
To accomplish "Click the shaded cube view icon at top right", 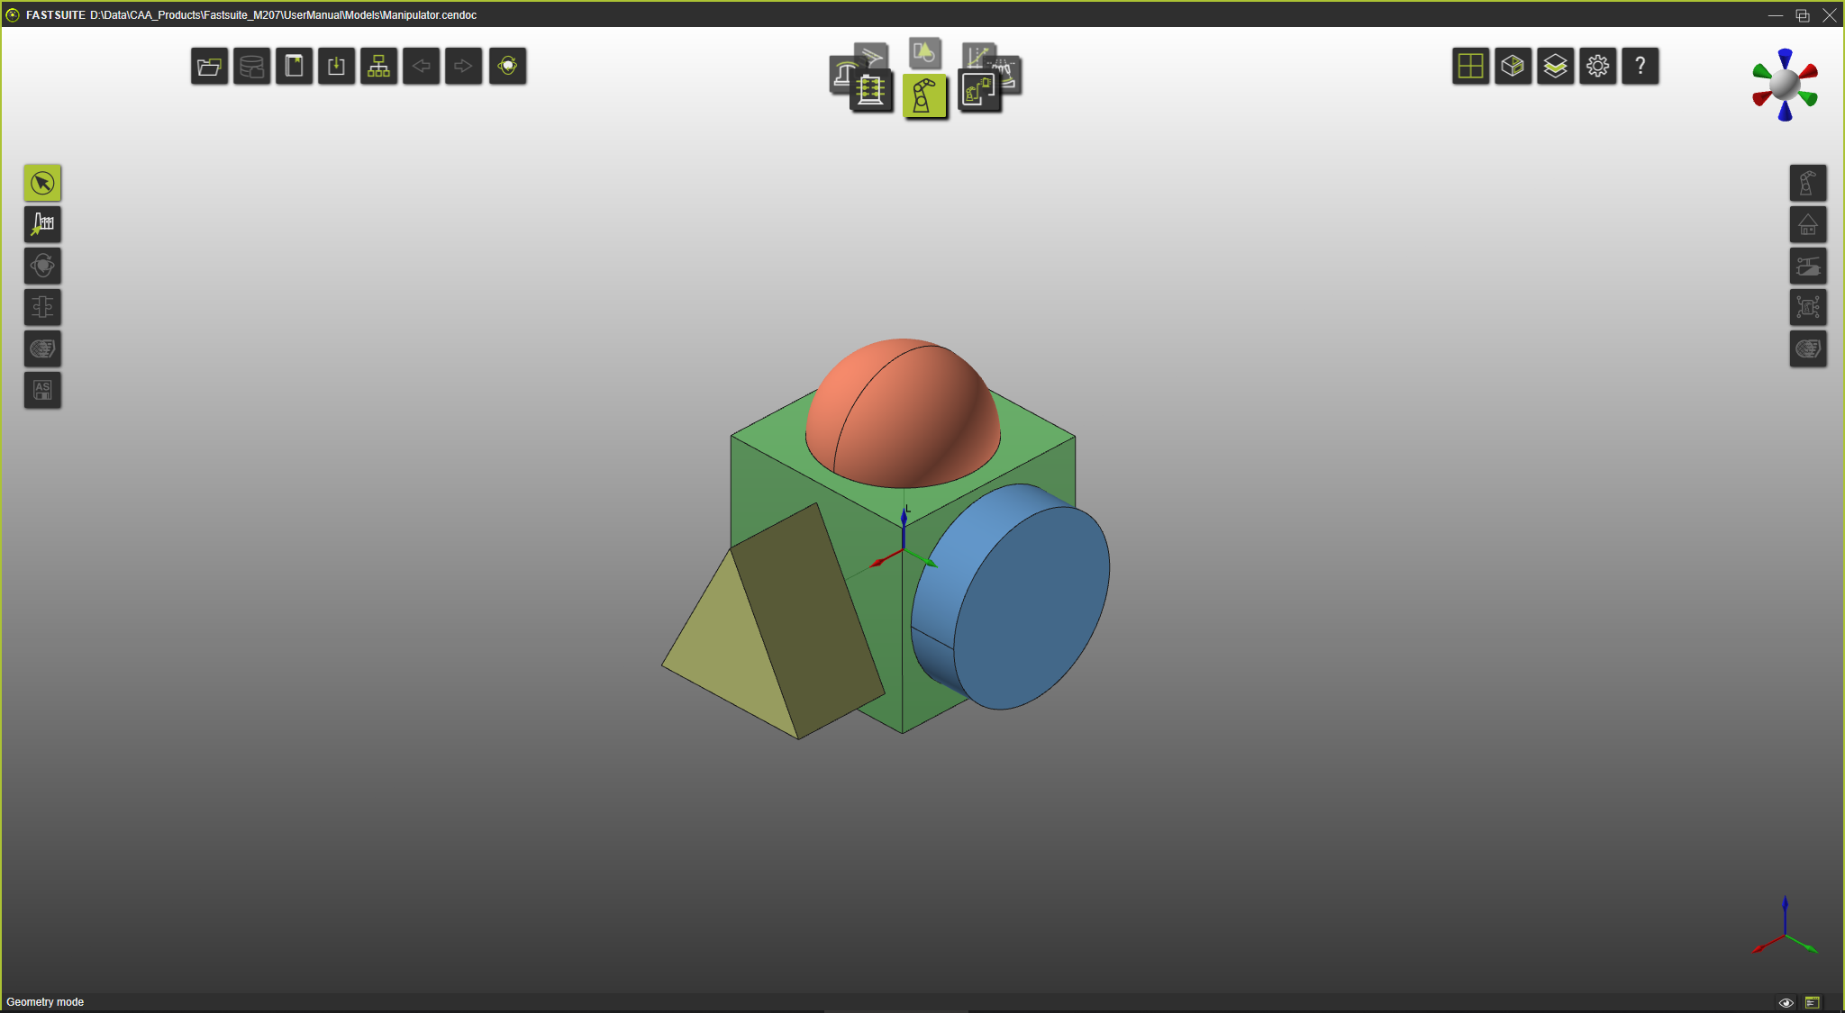I will [x=1513, y=66].
